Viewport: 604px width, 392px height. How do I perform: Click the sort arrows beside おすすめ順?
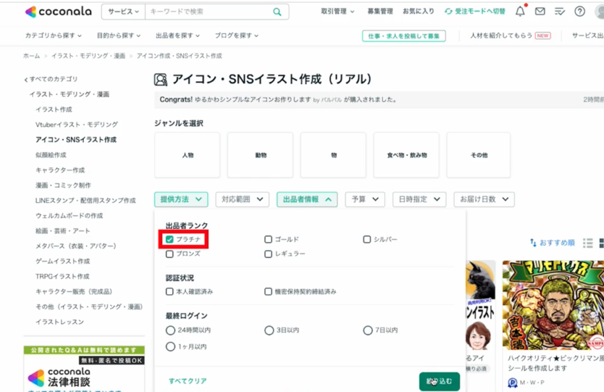533,242
